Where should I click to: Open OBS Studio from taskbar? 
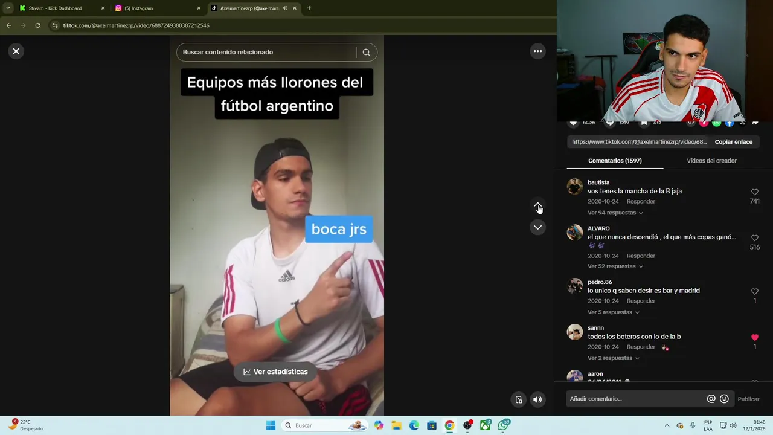point(467,425)
